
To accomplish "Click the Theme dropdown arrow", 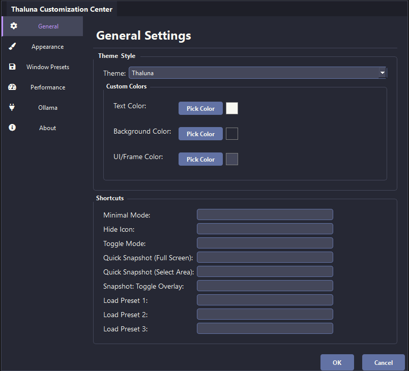I will pos(382,73).
